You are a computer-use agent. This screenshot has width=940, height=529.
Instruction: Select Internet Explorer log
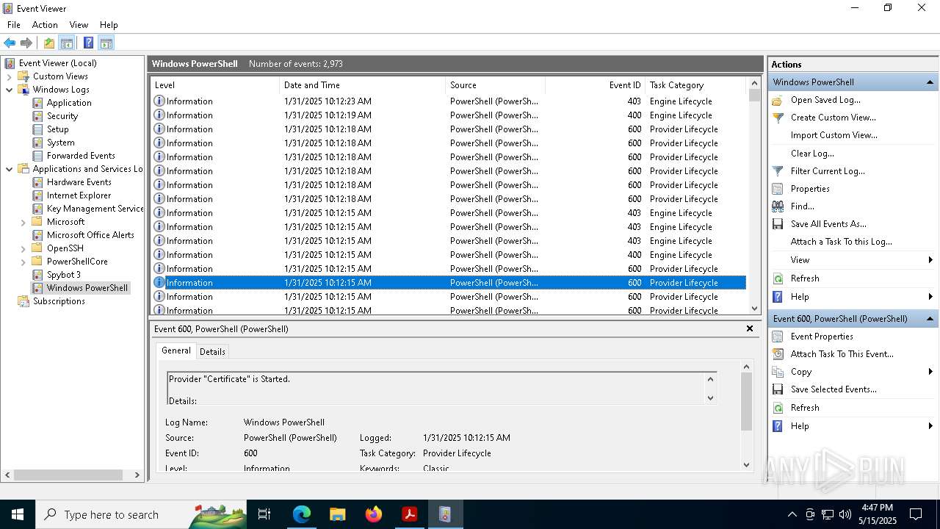pos(79,195)
